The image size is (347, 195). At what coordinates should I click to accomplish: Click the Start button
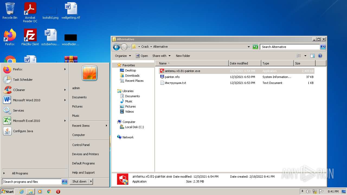click(8, 191)
